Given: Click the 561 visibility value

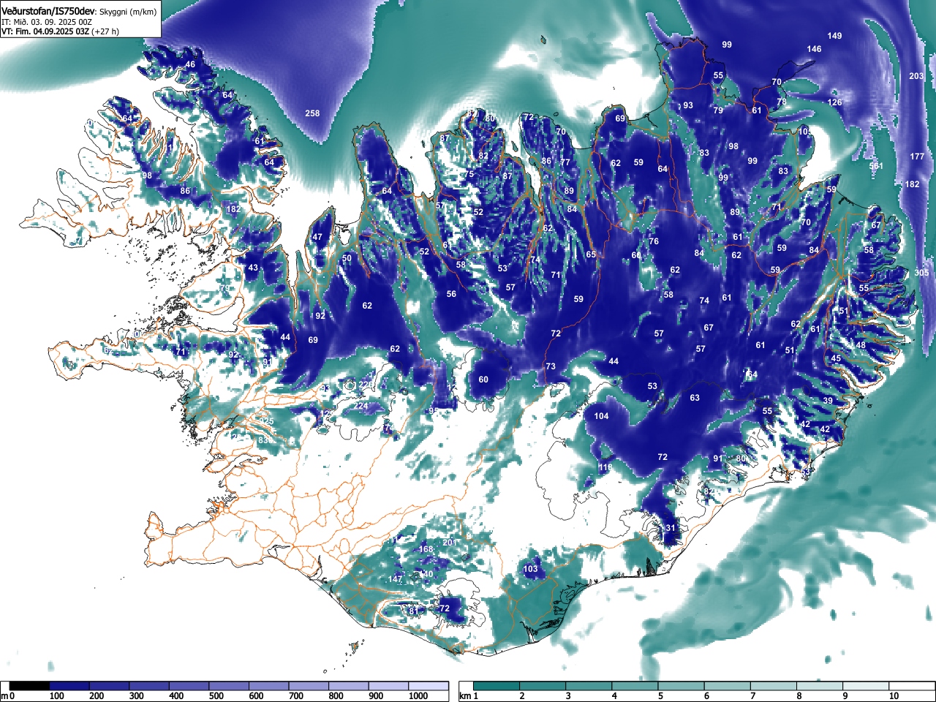Looking at the screenshot, I should coord(876,166).
